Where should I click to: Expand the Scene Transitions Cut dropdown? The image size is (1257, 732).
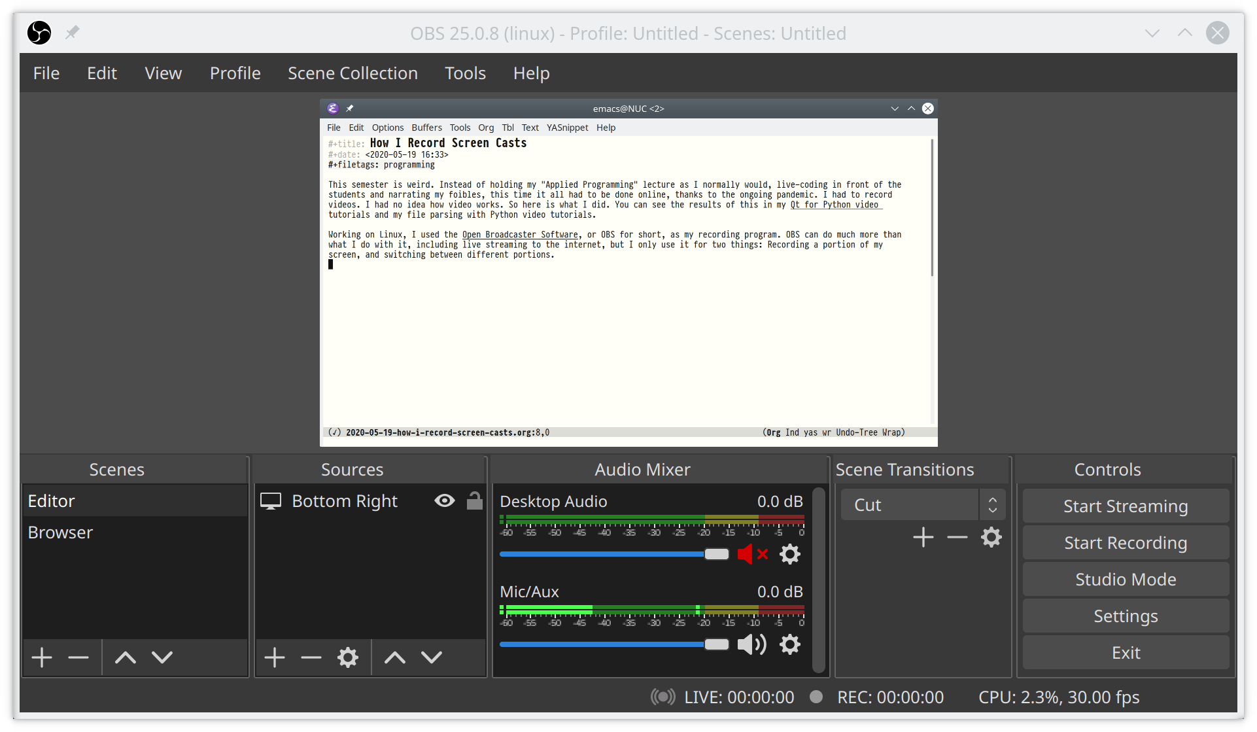[x=992, y=504]
